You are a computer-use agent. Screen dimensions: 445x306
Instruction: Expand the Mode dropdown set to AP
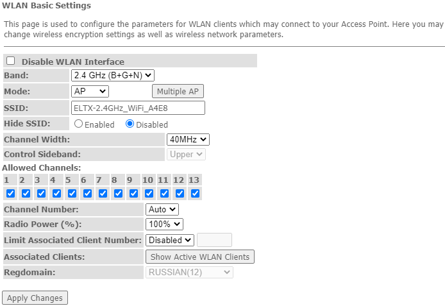[90, 91]
